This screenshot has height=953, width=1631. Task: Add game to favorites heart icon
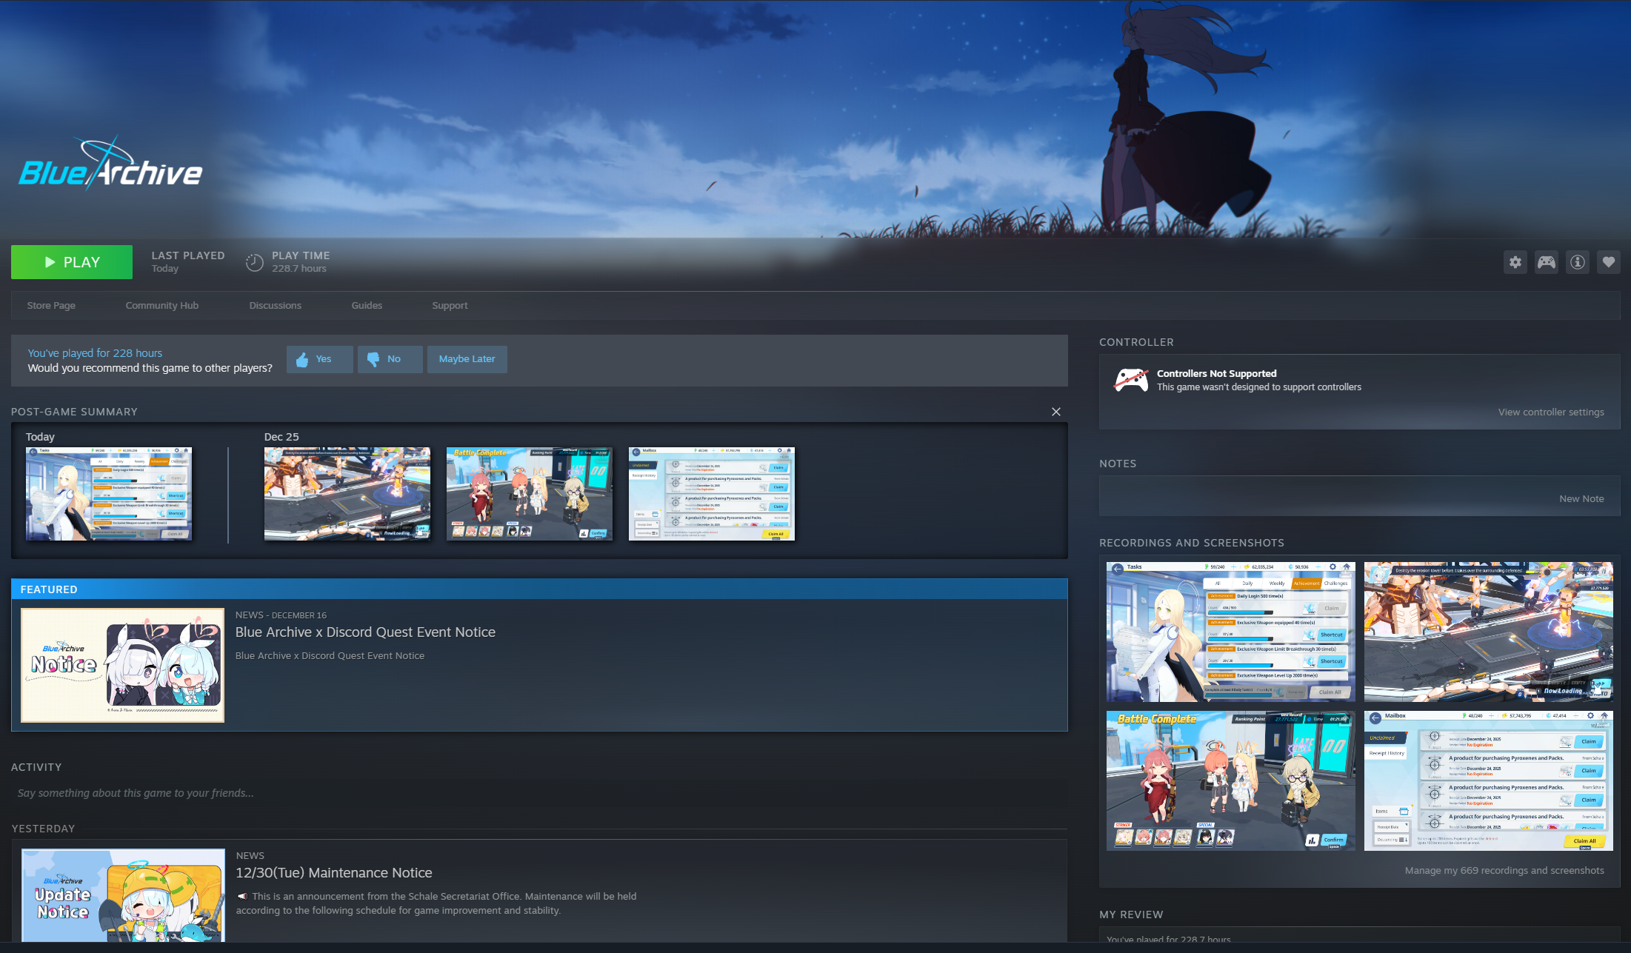pyautogui.click(x=1608, y=262)
